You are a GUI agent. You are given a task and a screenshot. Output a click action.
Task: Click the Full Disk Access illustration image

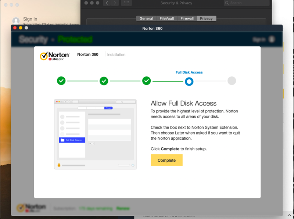[95, 134]
